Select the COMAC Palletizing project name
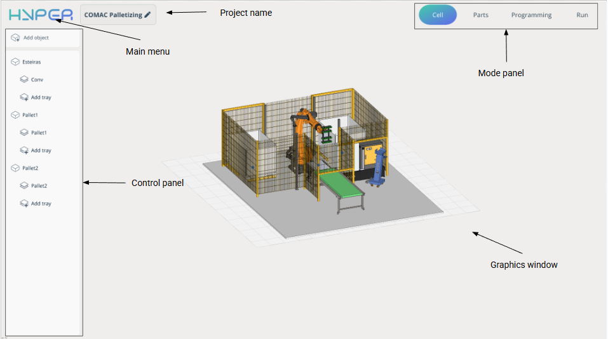The image size is (608, 339). 113,15
